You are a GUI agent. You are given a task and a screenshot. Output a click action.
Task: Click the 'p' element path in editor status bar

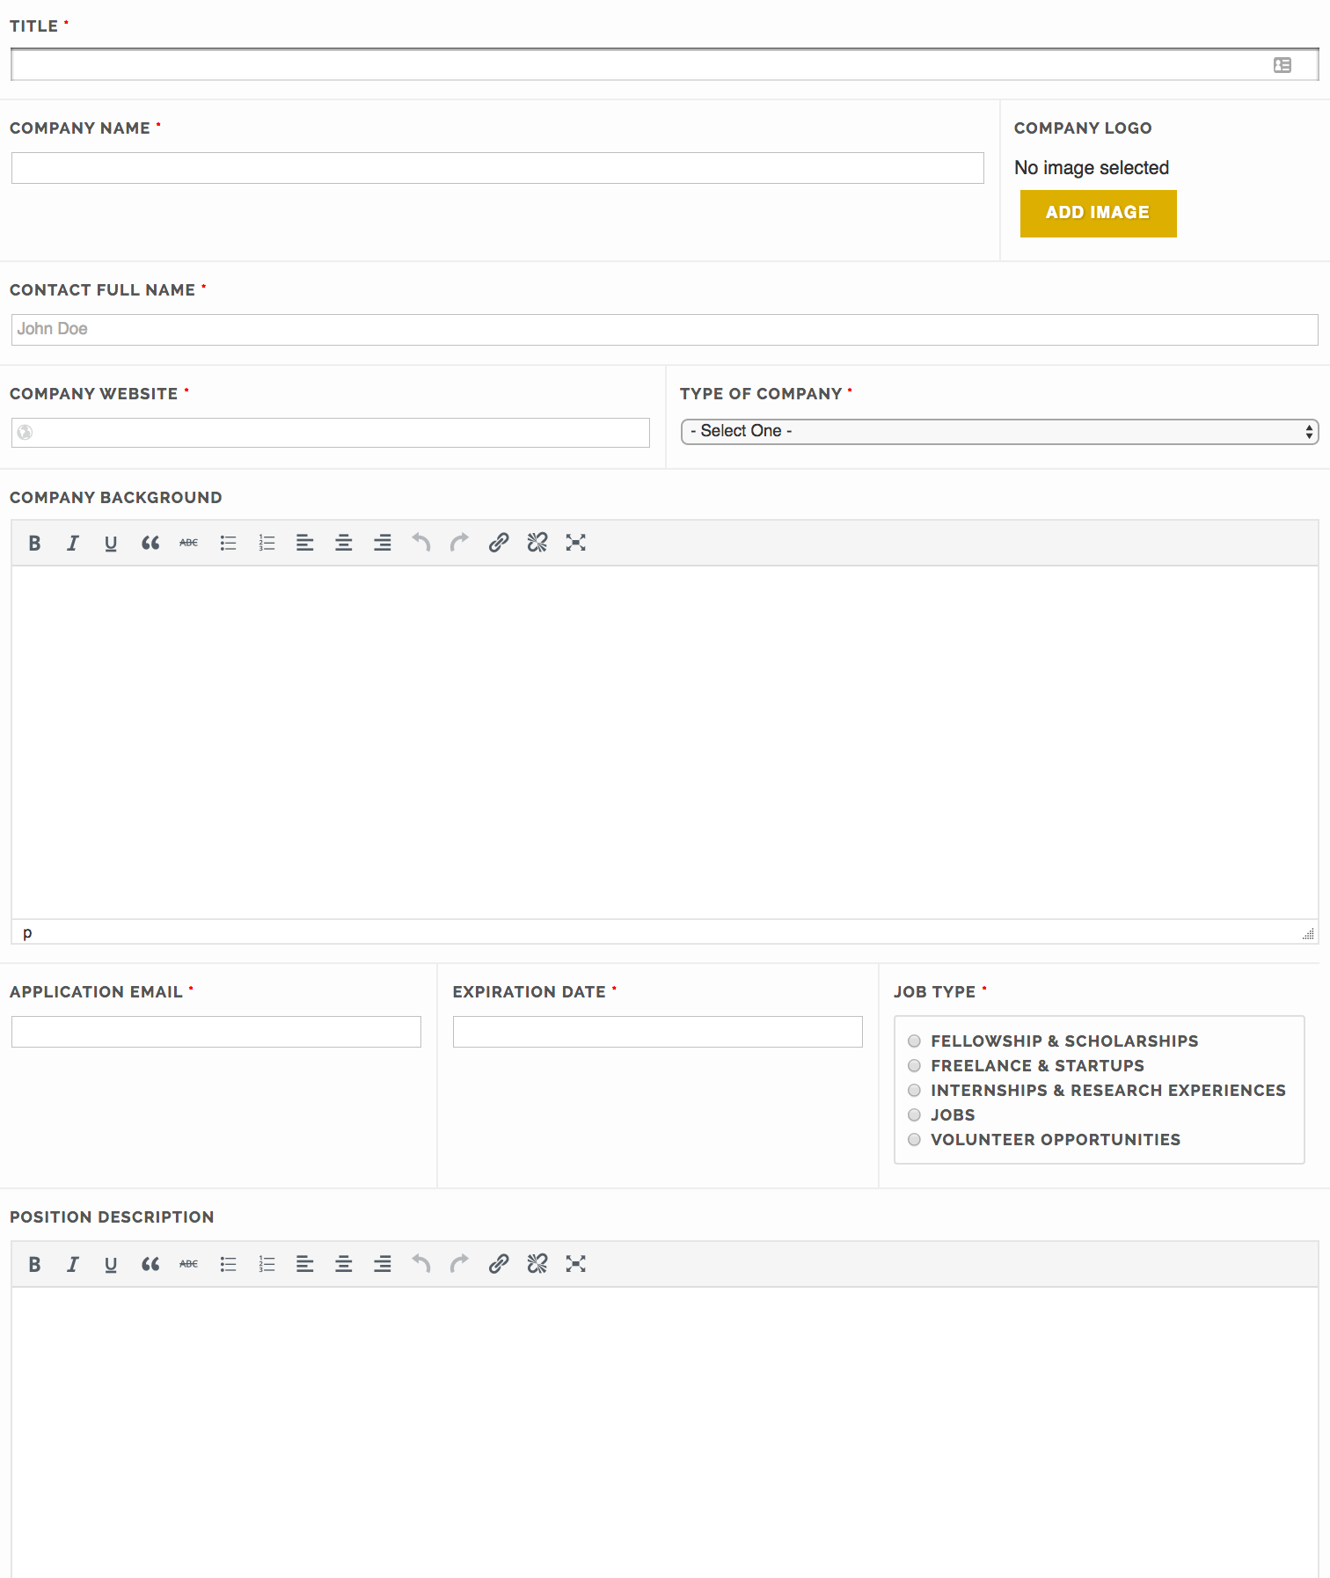pyautogui.click(x=27, y=933)
